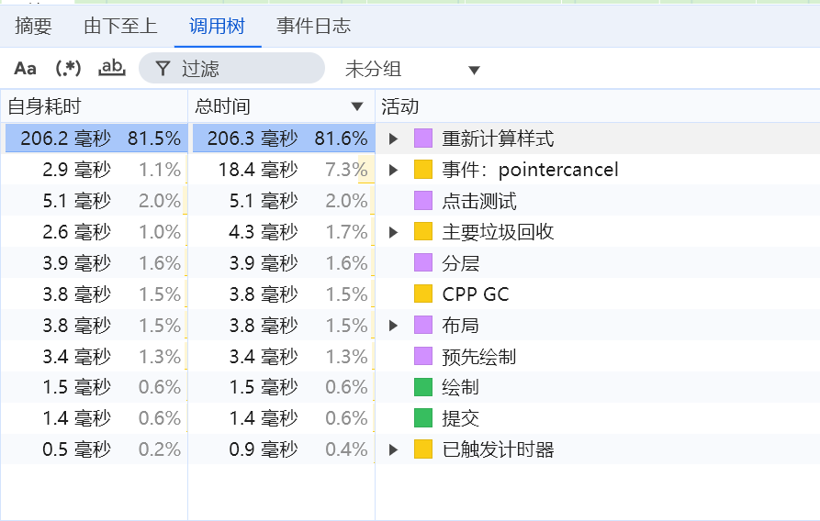The image size is (820, 521).
Task: Click the filter funnel icon
Action: 163,69
